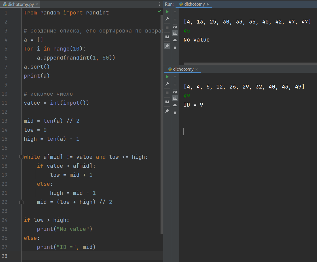Viewport: 317px width, 262px height.
Task: Click line number 11 in the gutter
Action: (4, 103)
